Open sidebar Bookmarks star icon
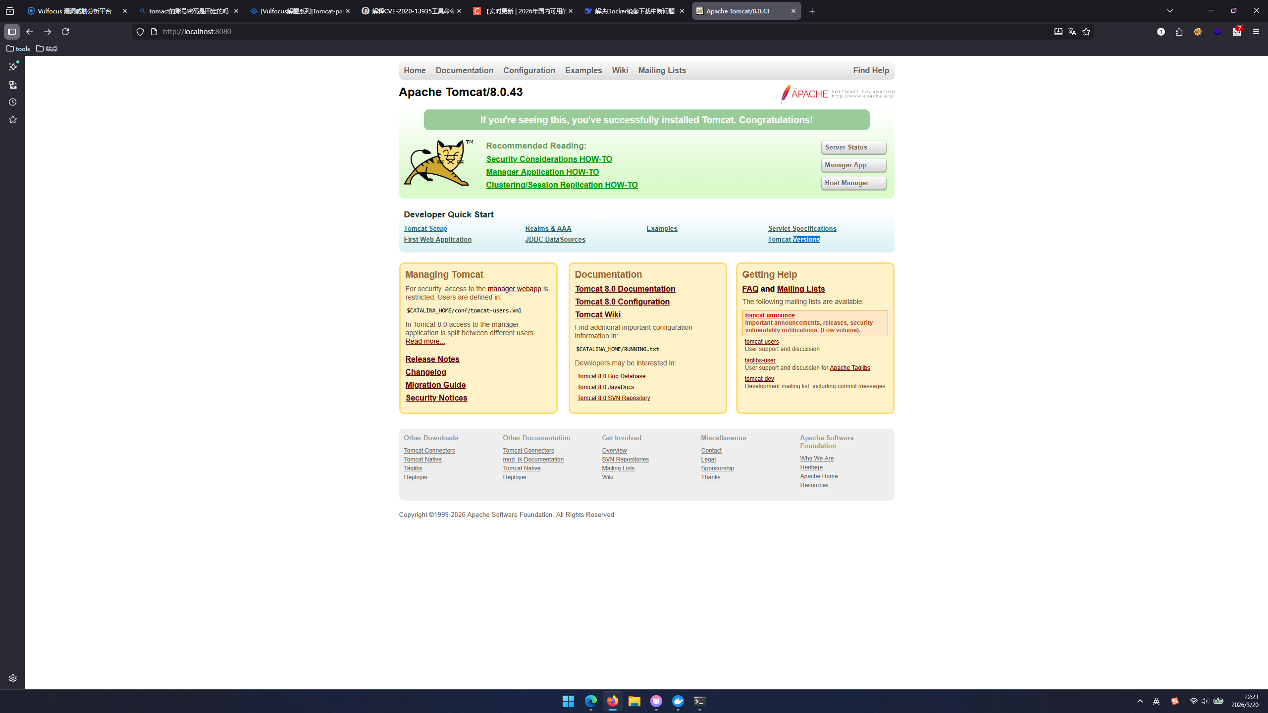 tap(13, 119)
